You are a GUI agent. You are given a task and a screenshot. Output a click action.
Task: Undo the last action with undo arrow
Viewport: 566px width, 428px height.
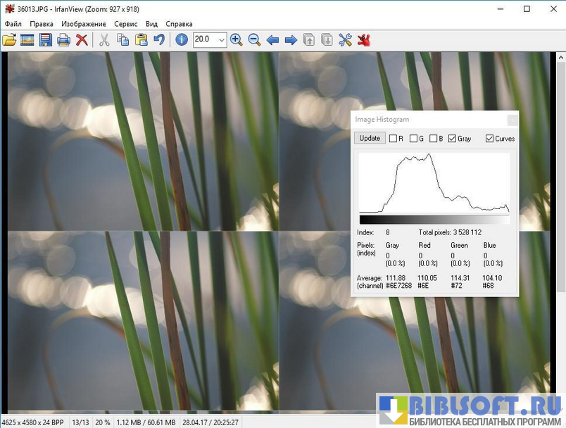tap(160, 40)
